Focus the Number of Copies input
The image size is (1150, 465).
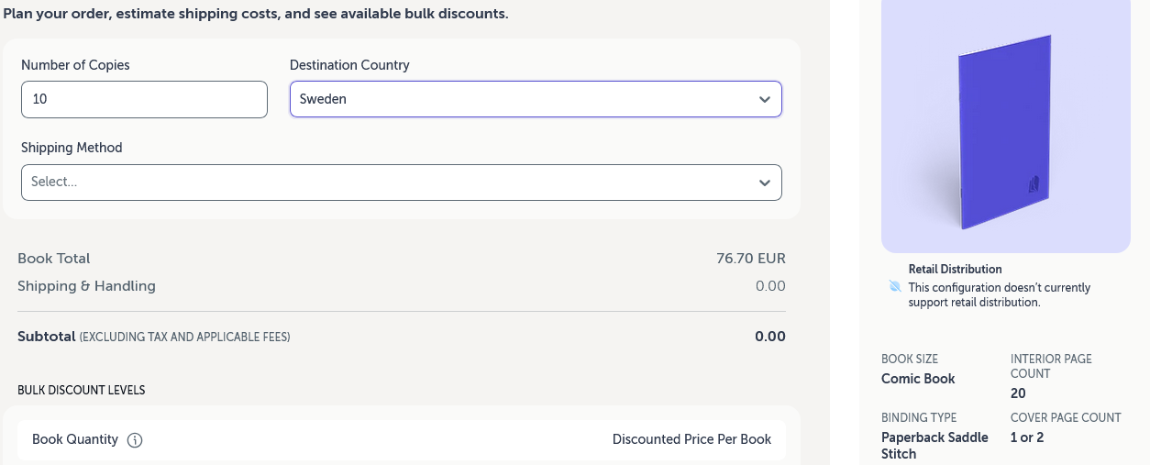[144, 100]
